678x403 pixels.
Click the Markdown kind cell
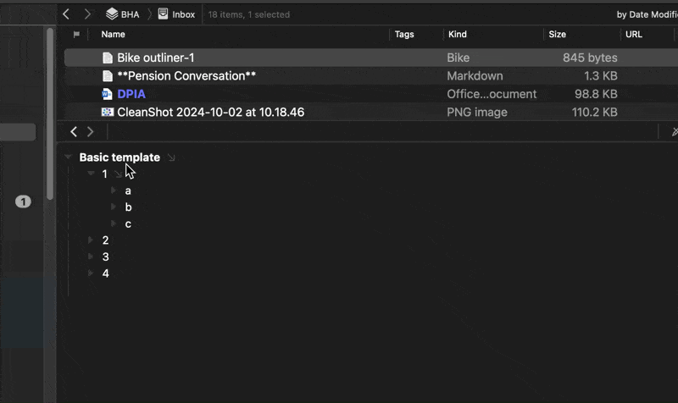[x=475, y=75]
